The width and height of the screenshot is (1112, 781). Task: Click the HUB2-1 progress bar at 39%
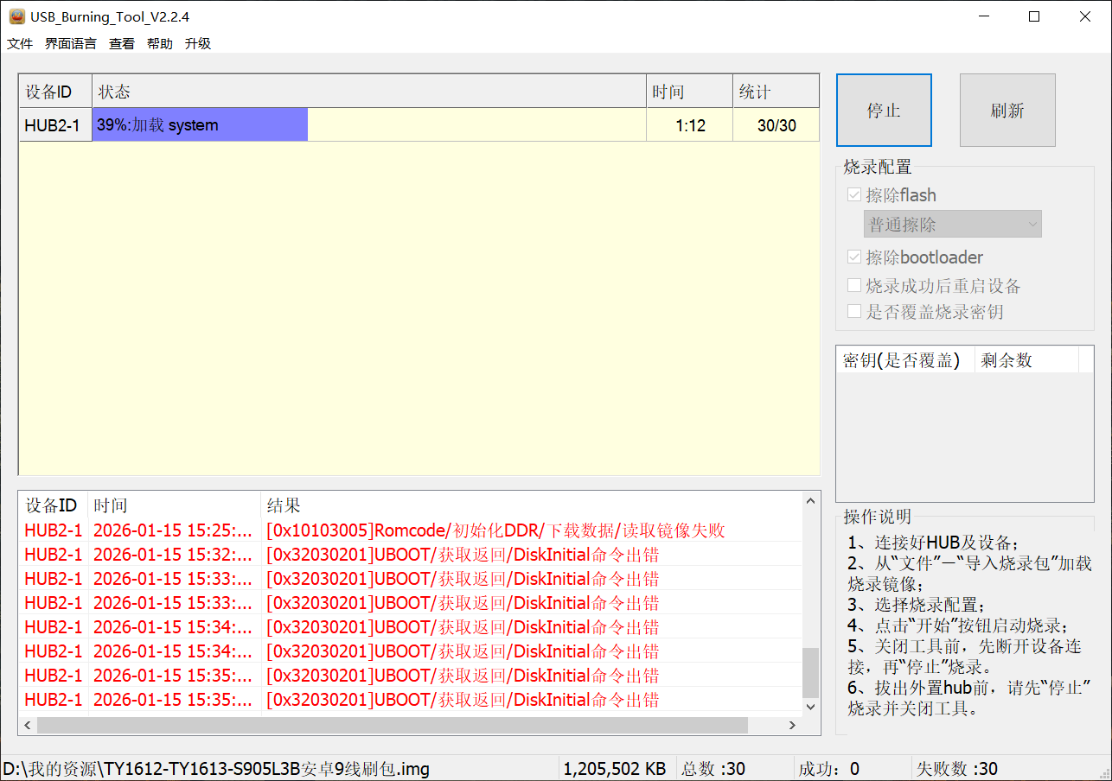[x=200, y=125]
